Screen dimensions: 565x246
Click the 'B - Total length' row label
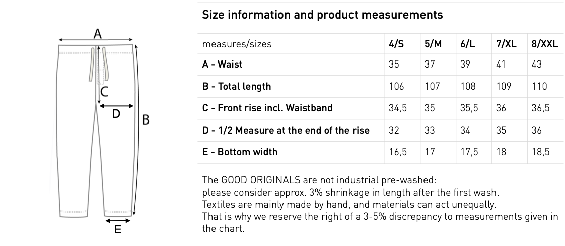pos(236,86)
